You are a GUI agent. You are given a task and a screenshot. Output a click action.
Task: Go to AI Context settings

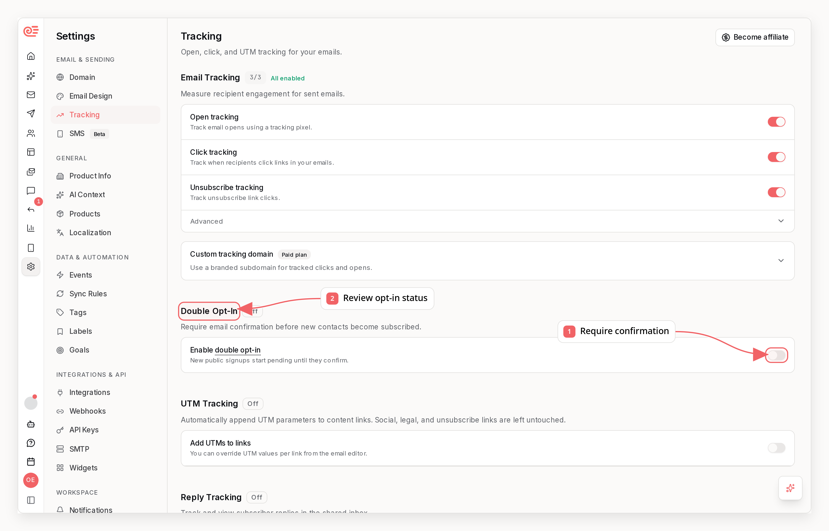point(106,195)
